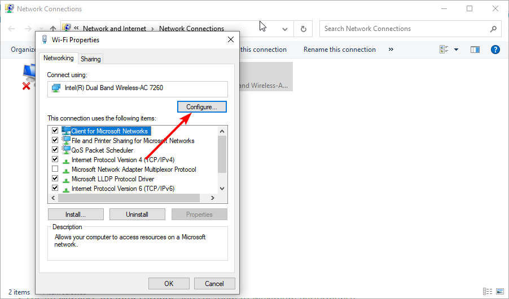The height and width of the screenshot is (299, 509).
Task: Click the up arrow navigation icon
Action: 52,29
